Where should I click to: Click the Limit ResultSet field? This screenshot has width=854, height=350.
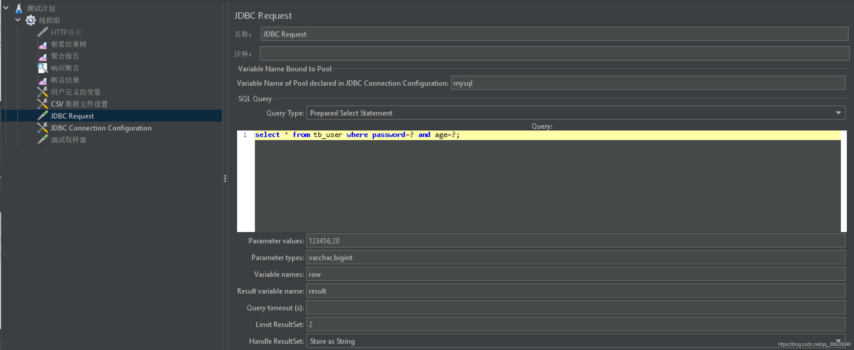pyautogui.click(x=575, y=324)
